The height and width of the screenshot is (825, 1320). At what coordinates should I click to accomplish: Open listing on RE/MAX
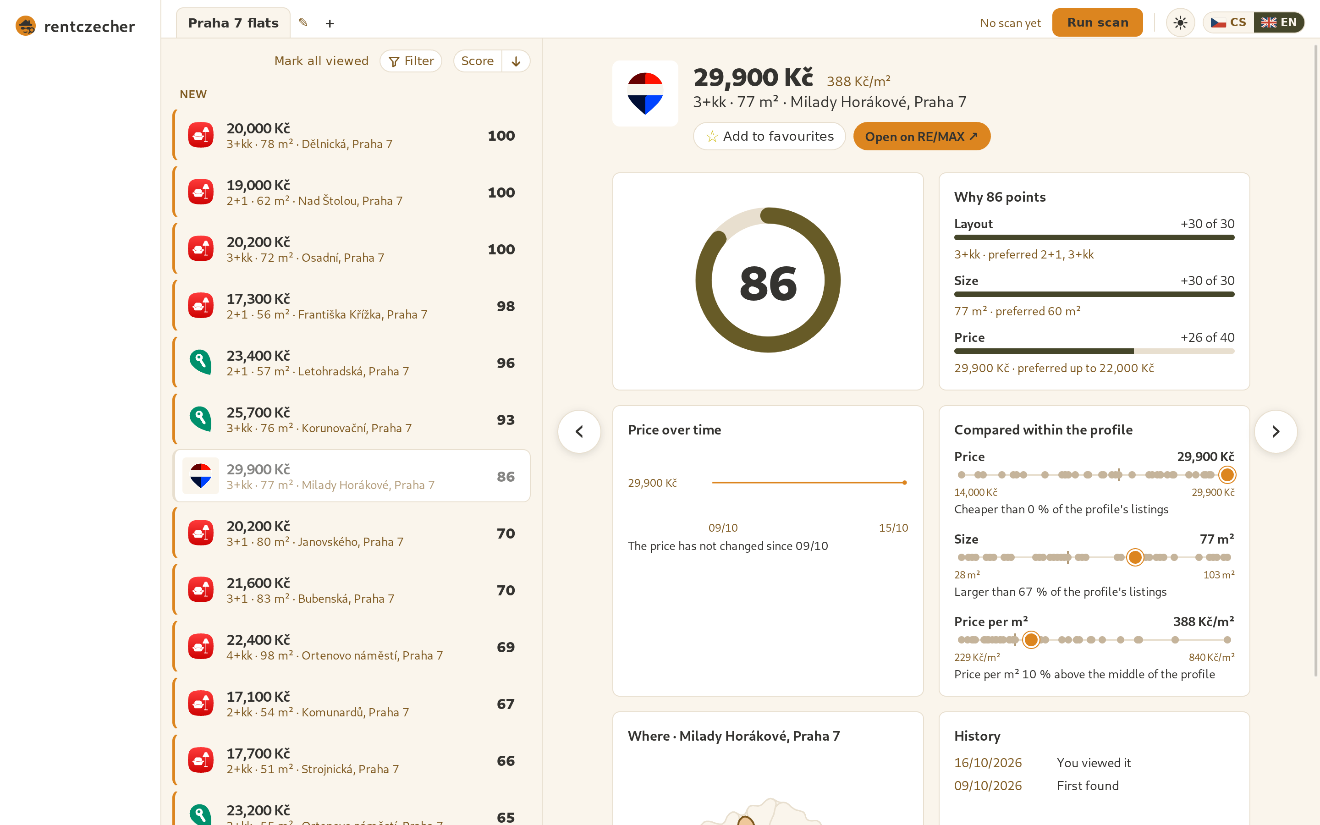(921, 137)
